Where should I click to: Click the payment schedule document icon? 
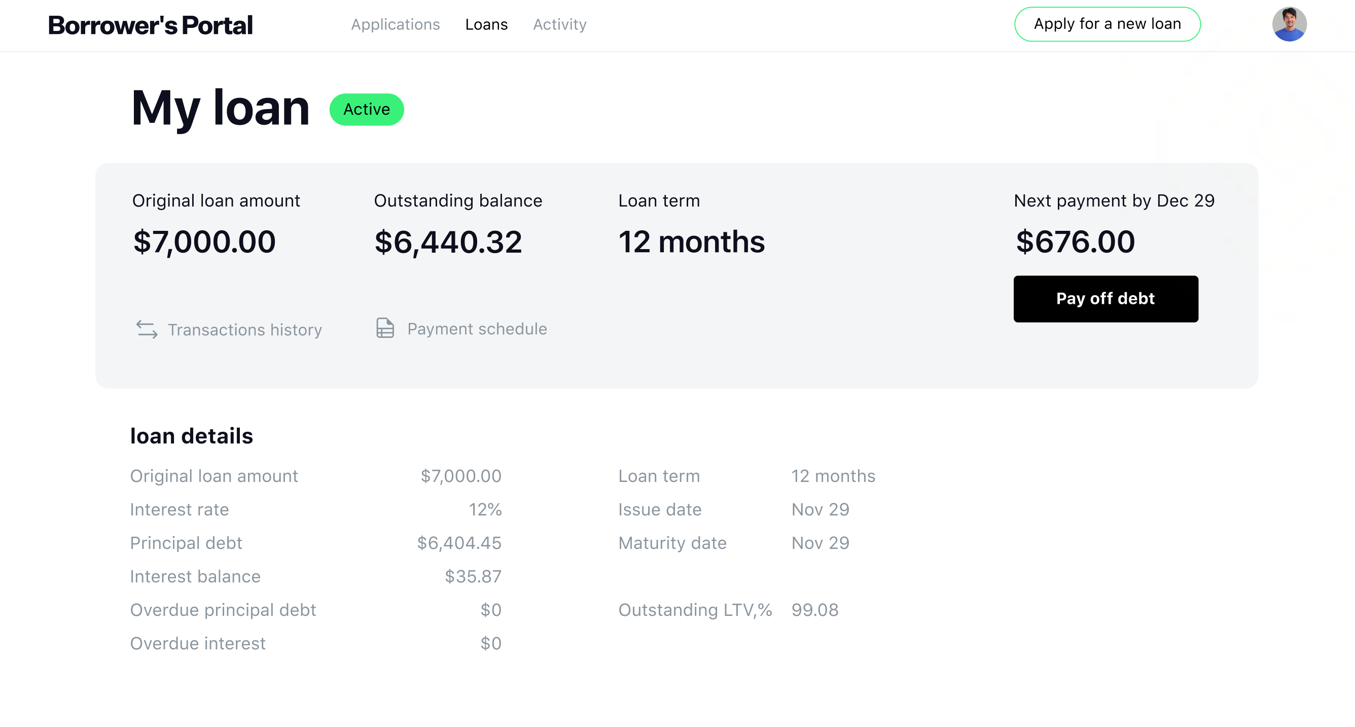(x=385, y=328)
